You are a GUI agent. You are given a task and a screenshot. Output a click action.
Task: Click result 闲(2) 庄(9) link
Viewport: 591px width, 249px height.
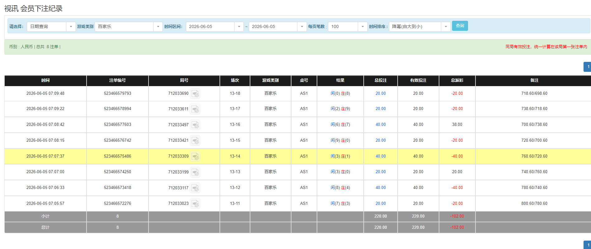tap(340, 109)
